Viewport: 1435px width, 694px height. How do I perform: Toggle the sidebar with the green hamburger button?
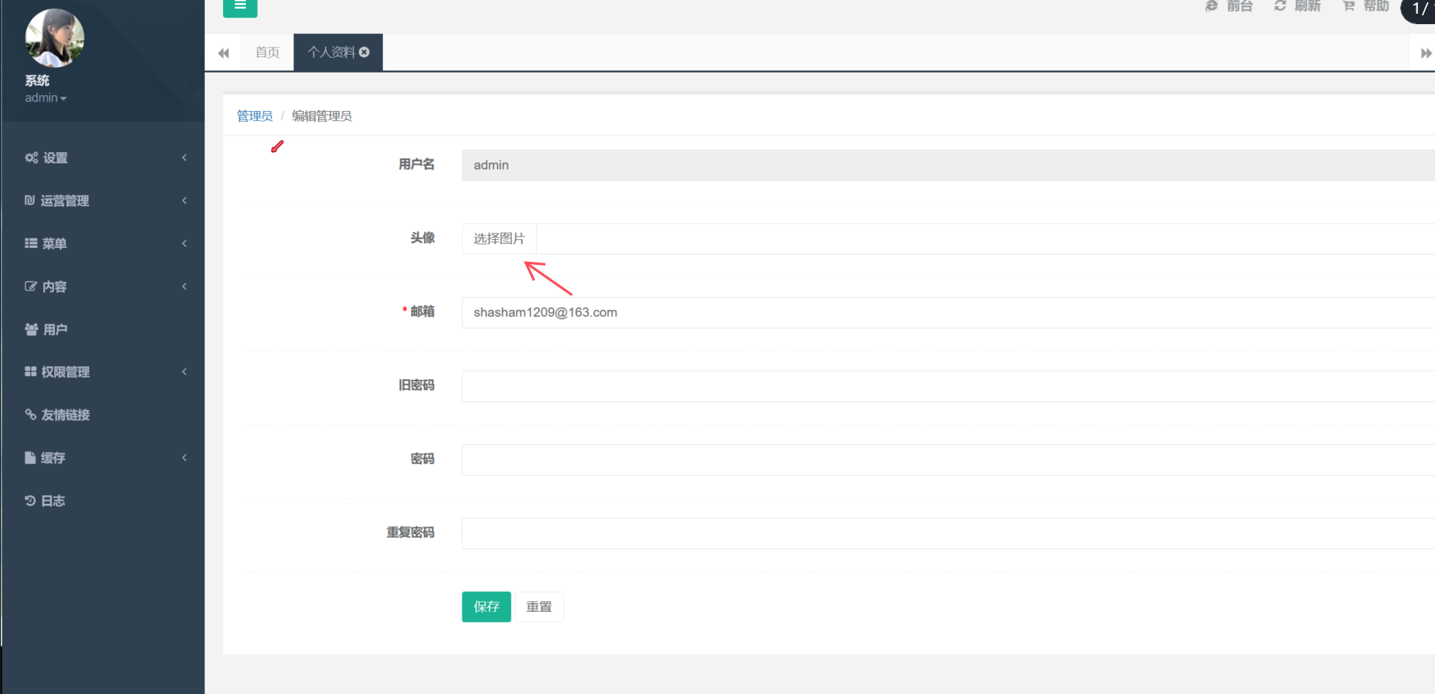[240, 6]
